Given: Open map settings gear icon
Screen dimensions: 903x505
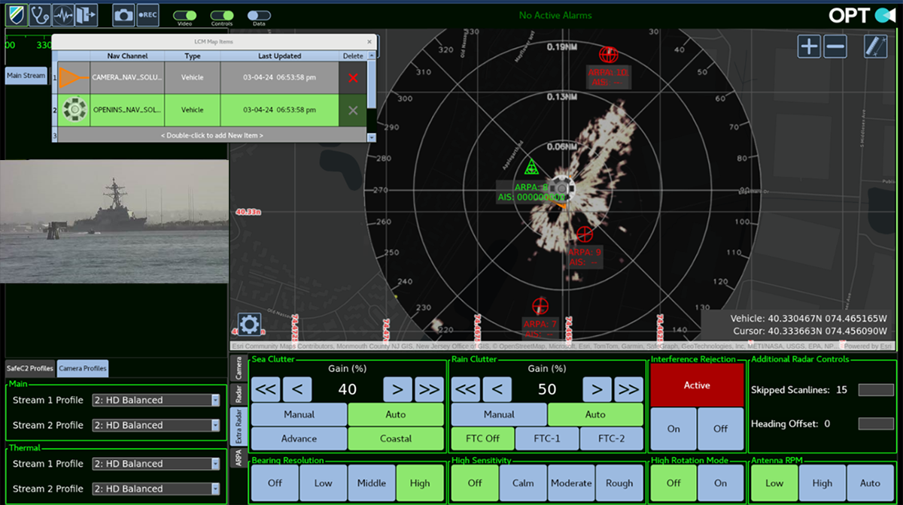Looking at the screenshot, I should (250, 324).
